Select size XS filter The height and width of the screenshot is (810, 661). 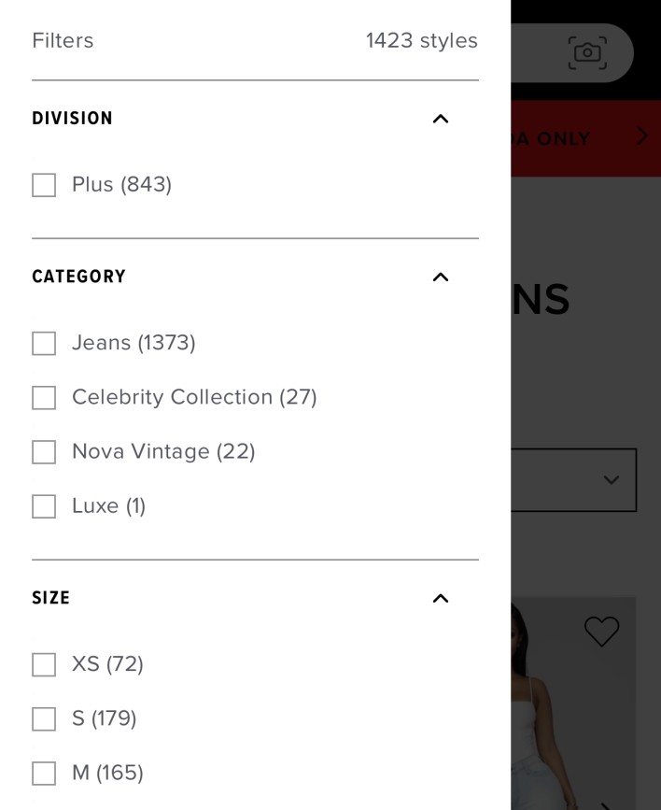[44, 665]
